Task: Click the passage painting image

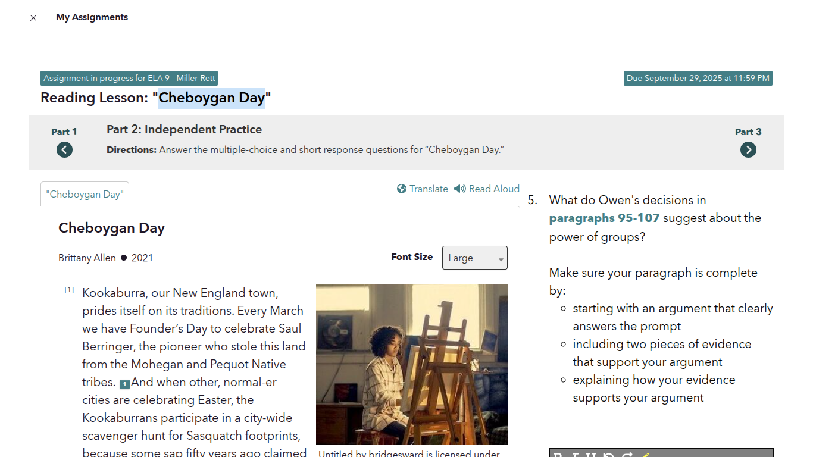Action: pyautogui.click(x=412, y=364)
